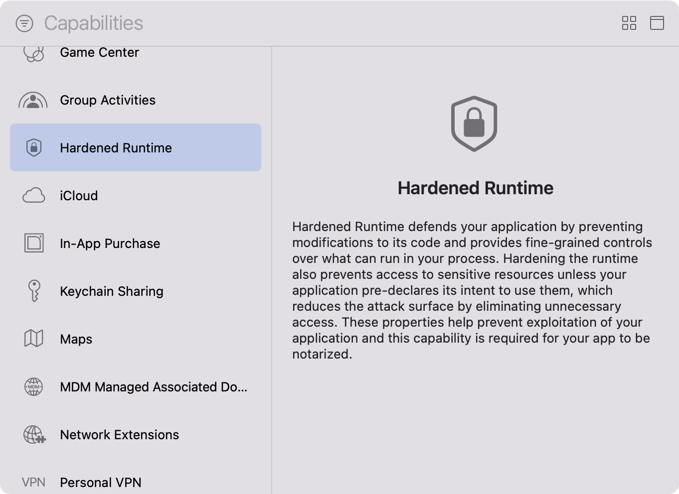Screen dimensions: 679x494
Task: Click the In-App Purchase icon
Action: point(34,243)
